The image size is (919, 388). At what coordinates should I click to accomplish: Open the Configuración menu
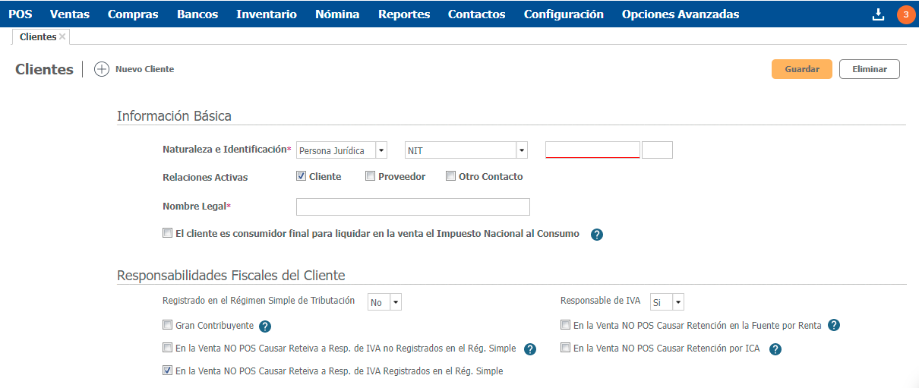(x=564, y=14)
